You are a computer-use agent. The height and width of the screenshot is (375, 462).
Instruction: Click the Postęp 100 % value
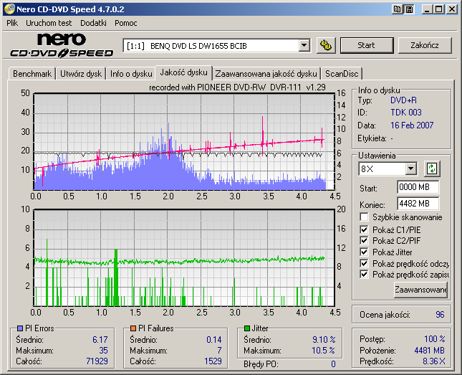(435, 339)
